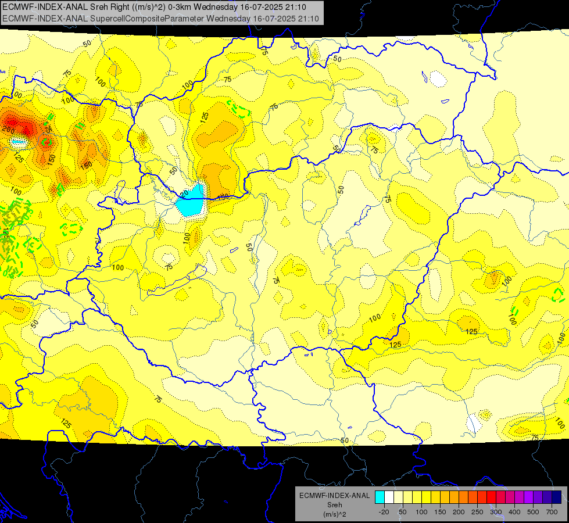Click the legend unit (m/s)^2

(335, 514)
